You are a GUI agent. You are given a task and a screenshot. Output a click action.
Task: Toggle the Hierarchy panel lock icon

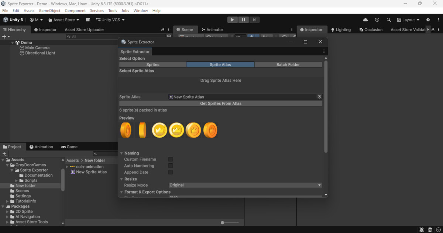point(163,30)
